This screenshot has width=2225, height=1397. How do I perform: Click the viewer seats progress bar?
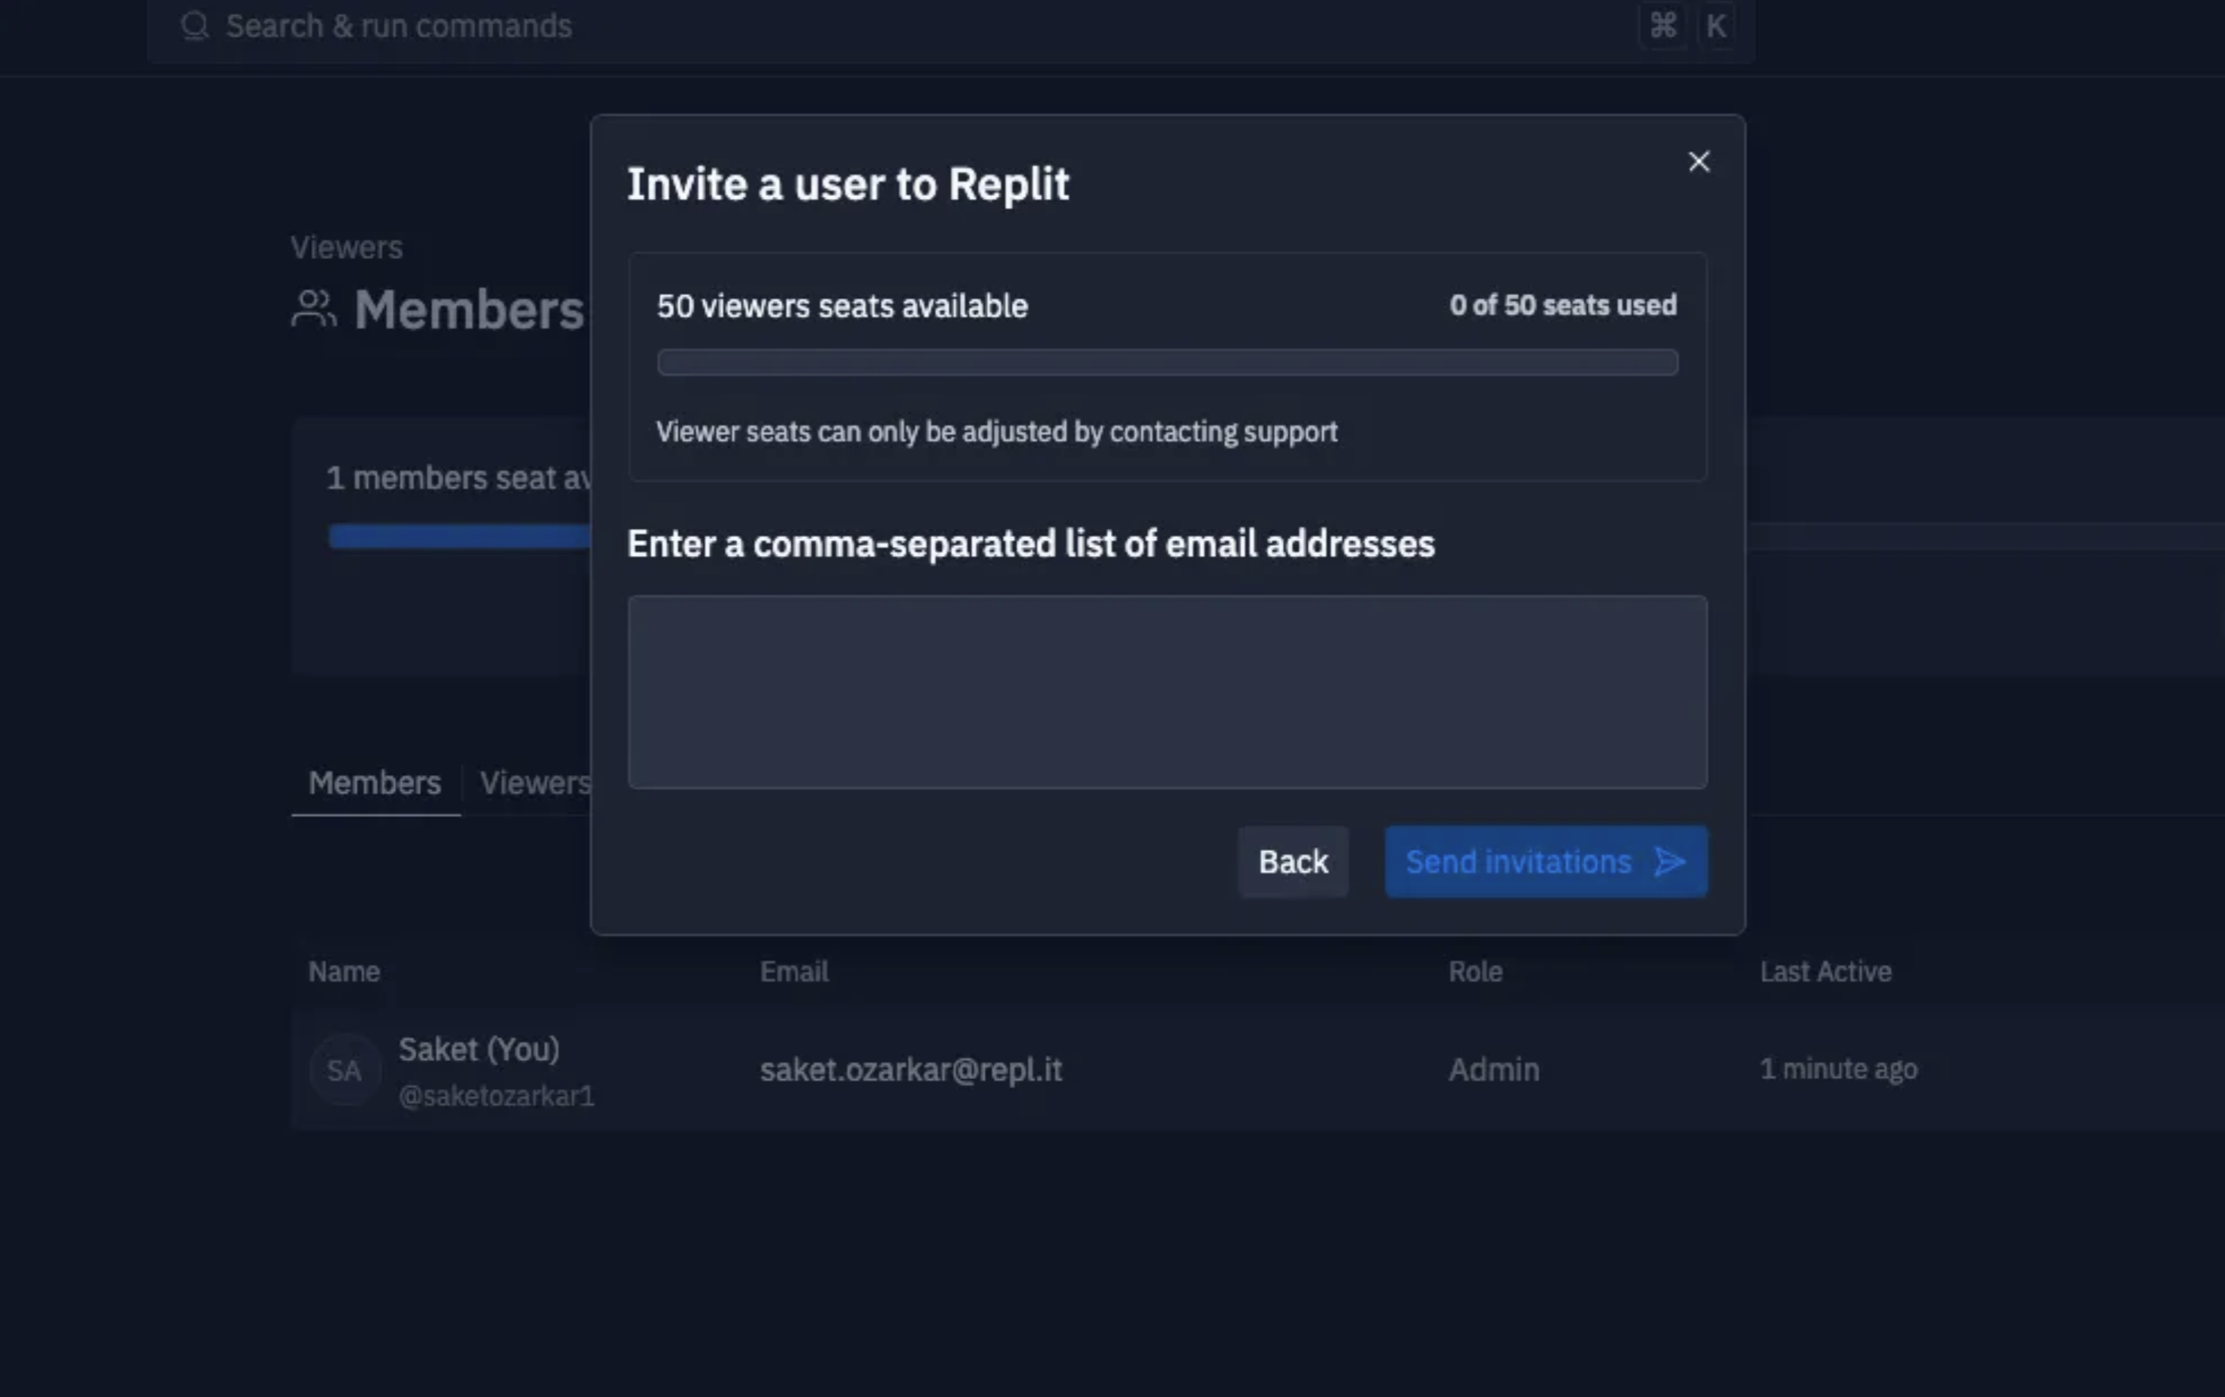click(1167, 362)
